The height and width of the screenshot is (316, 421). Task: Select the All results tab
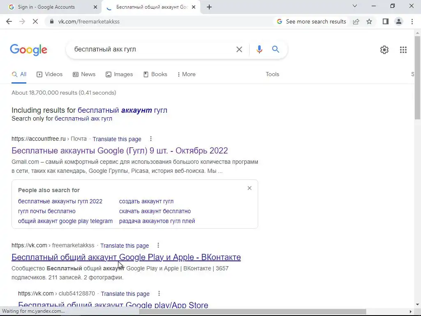click(x=19, y=74)
